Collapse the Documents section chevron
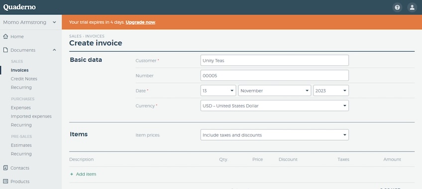The image size is (422, 189). [x=54, y=50]
